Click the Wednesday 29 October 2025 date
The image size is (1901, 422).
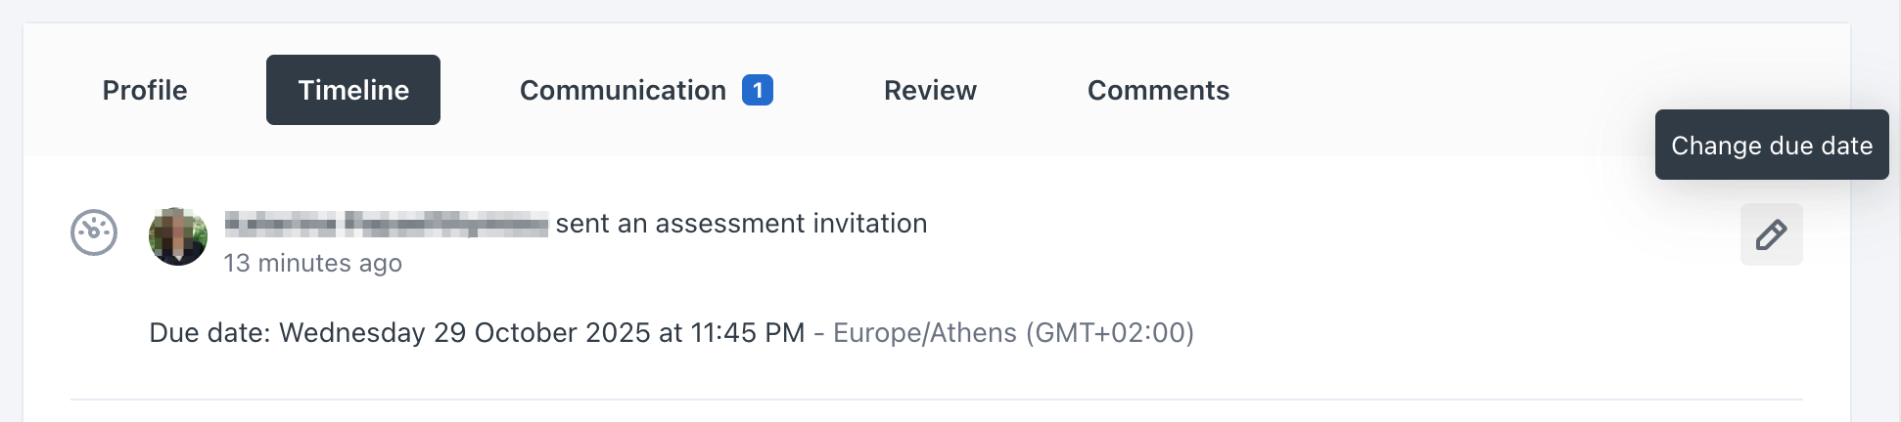click(465, 333)
